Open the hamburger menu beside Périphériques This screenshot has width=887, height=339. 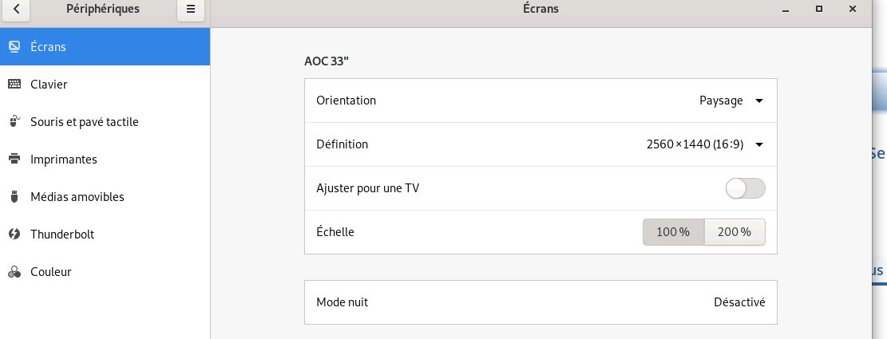point(191,9)
